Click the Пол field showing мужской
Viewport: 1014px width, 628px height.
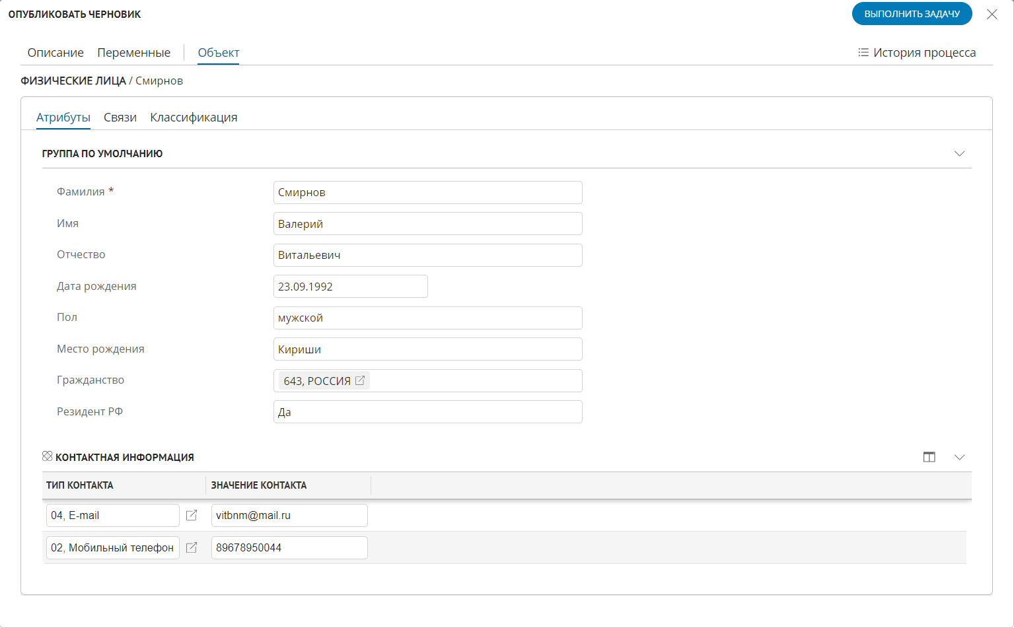tap(427, 318)
